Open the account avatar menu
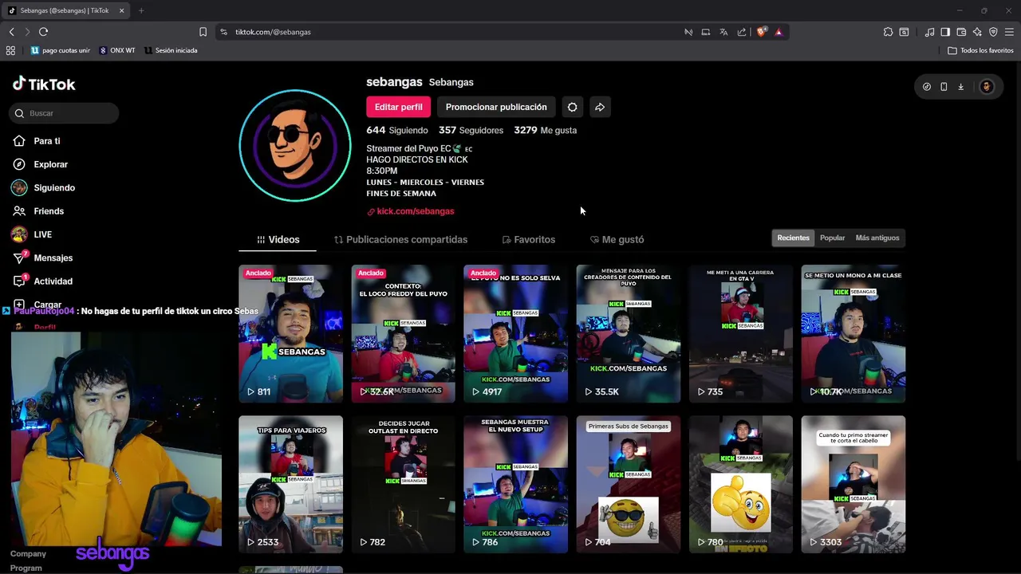1021x574 pixels. [x=987, y=87]
